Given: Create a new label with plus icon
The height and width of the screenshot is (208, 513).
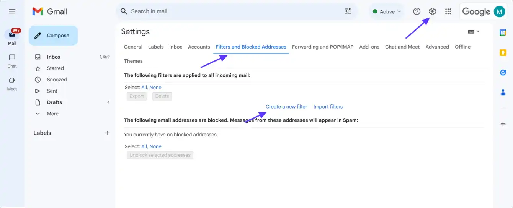Looking at the screenshot, I should click(108, 133).
